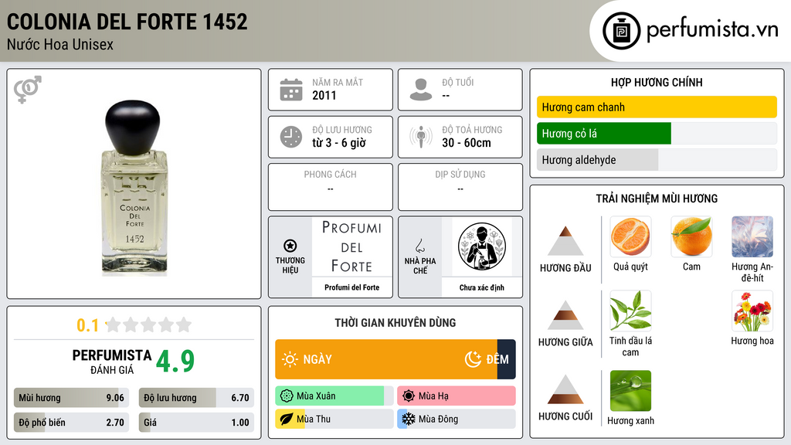Click the PERFUMISTA ĐÁNH GIÁ label
Viewport: 791px width, 445px height.
coord(112,362)
